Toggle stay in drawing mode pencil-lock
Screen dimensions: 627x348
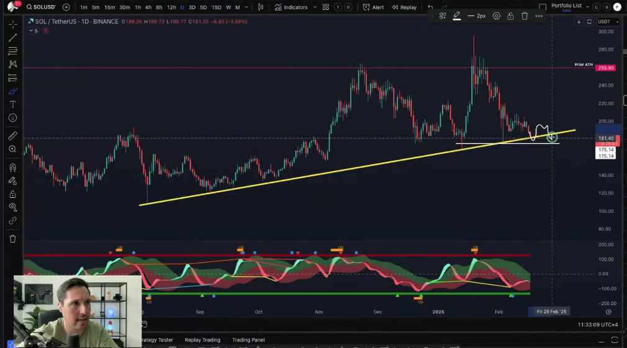[13, 181]
